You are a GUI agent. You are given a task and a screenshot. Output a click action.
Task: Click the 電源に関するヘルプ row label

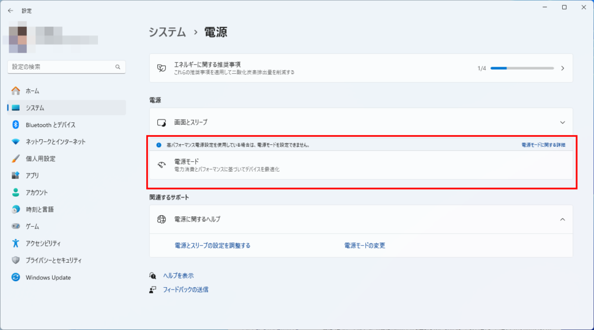197,219
